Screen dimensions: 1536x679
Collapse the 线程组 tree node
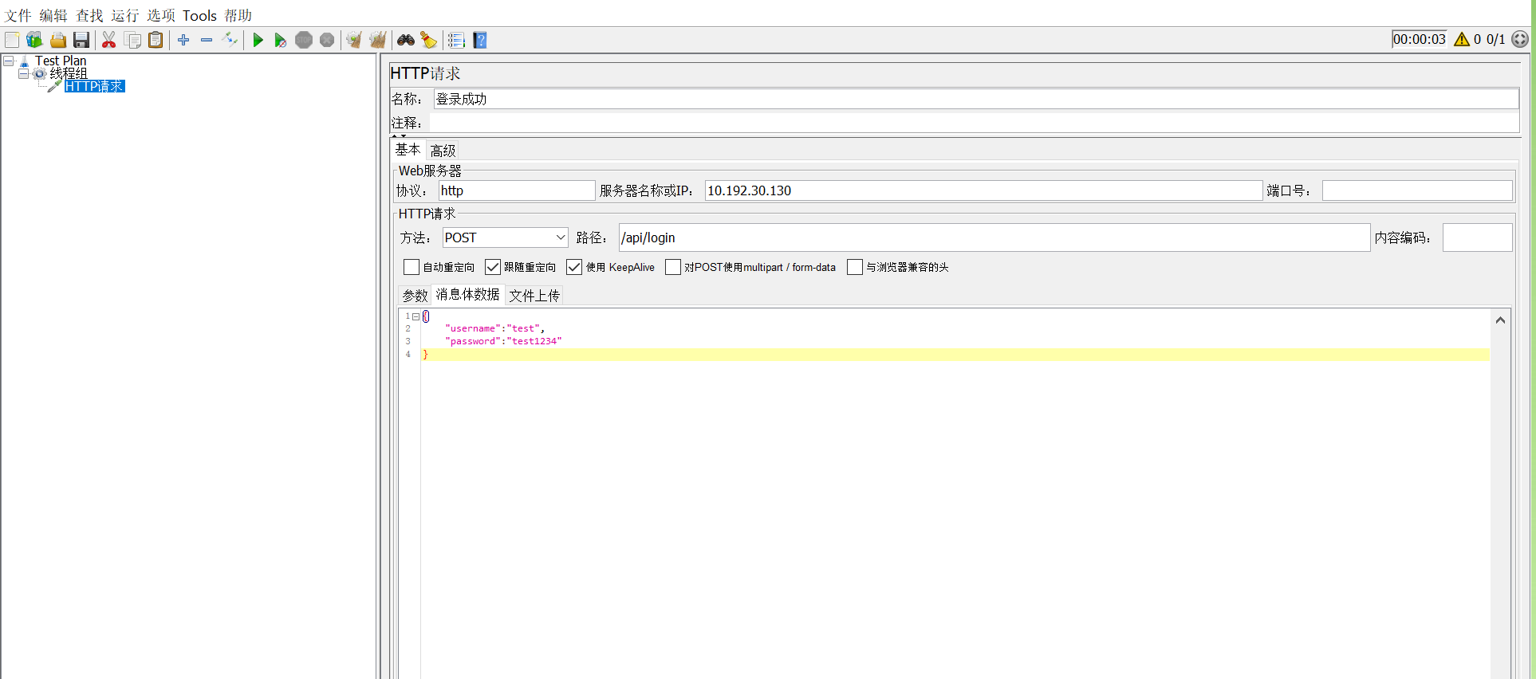(23, 73)
